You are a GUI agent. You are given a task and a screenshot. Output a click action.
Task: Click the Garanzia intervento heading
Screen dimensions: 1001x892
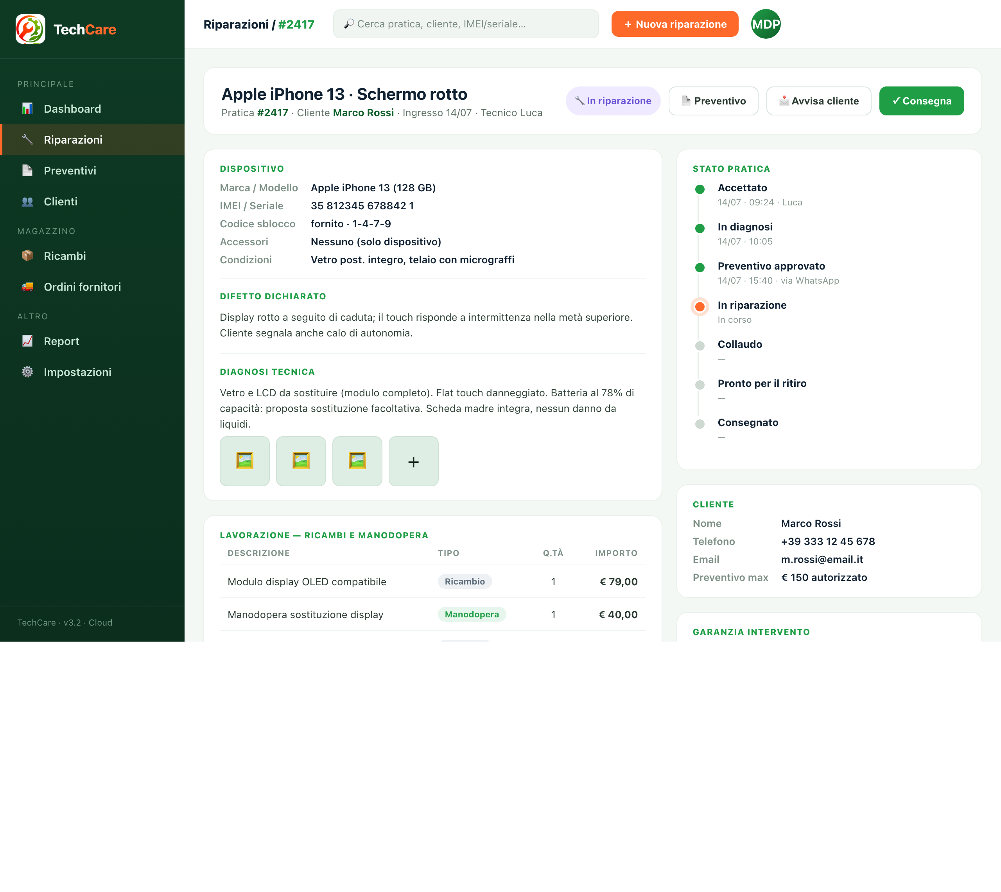pos(751,632)
